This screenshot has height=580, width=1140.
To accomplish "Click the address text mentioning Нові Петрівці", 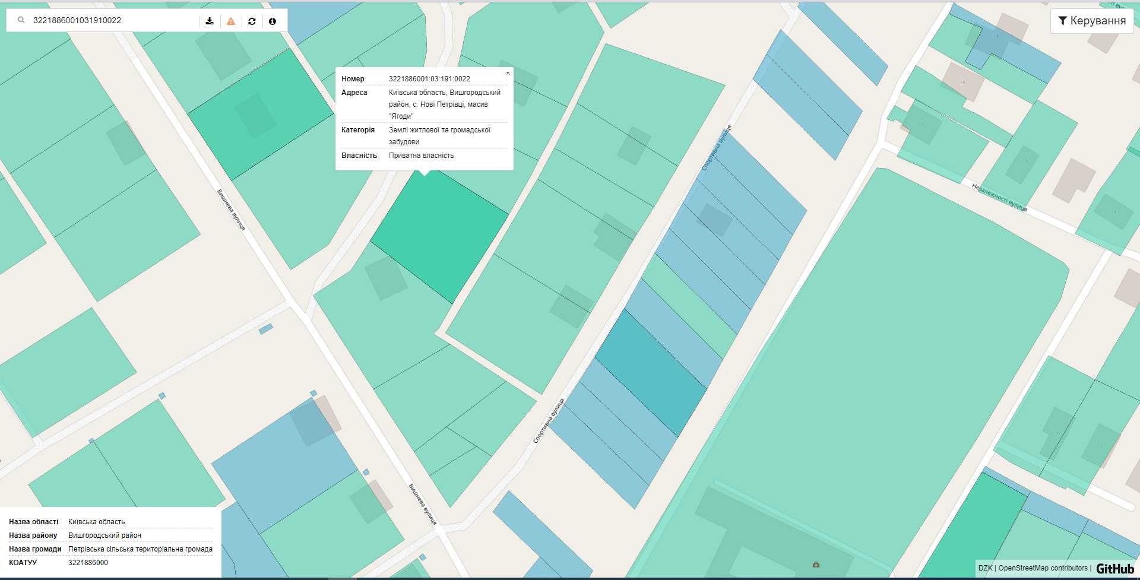I will point(445,104).
